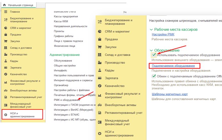The image size is (222, 140).
Task: Open Настройки работы с файлами
Action: (x=72, y=90)
